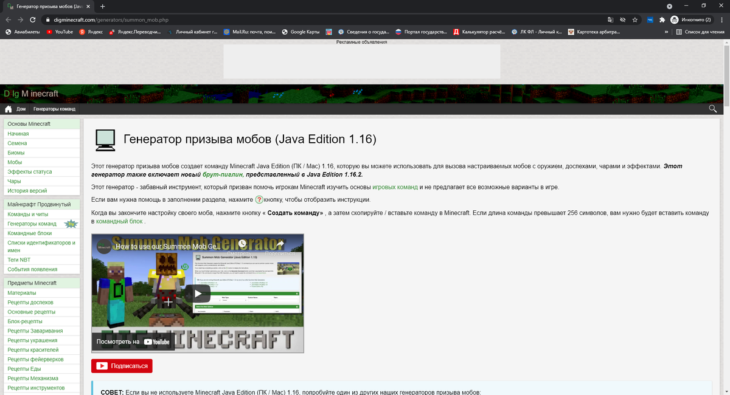Open Эффекты статуса in the sidebar
Viewport: 730px width, 395px height.
[x=29, y=172]
